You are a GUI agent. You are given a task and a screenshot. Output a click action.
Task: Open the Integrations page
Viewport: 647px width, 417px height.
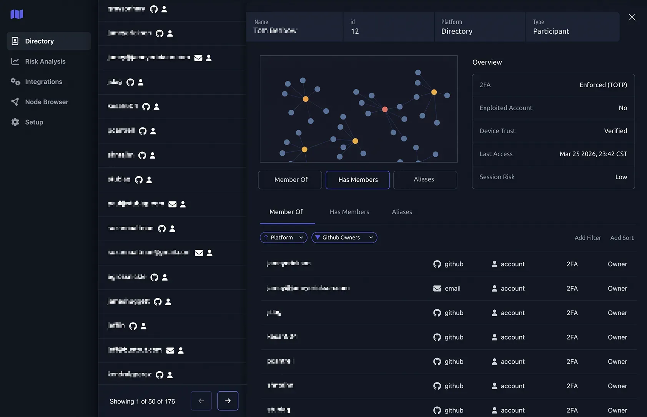(x=43, y=81)
